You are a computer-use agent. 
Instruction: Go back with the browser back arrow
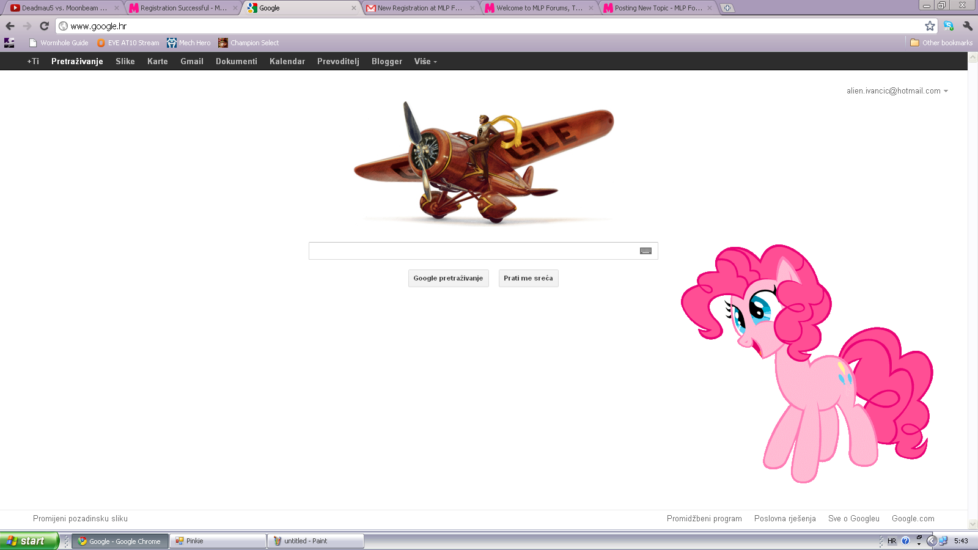coord(10,26)
